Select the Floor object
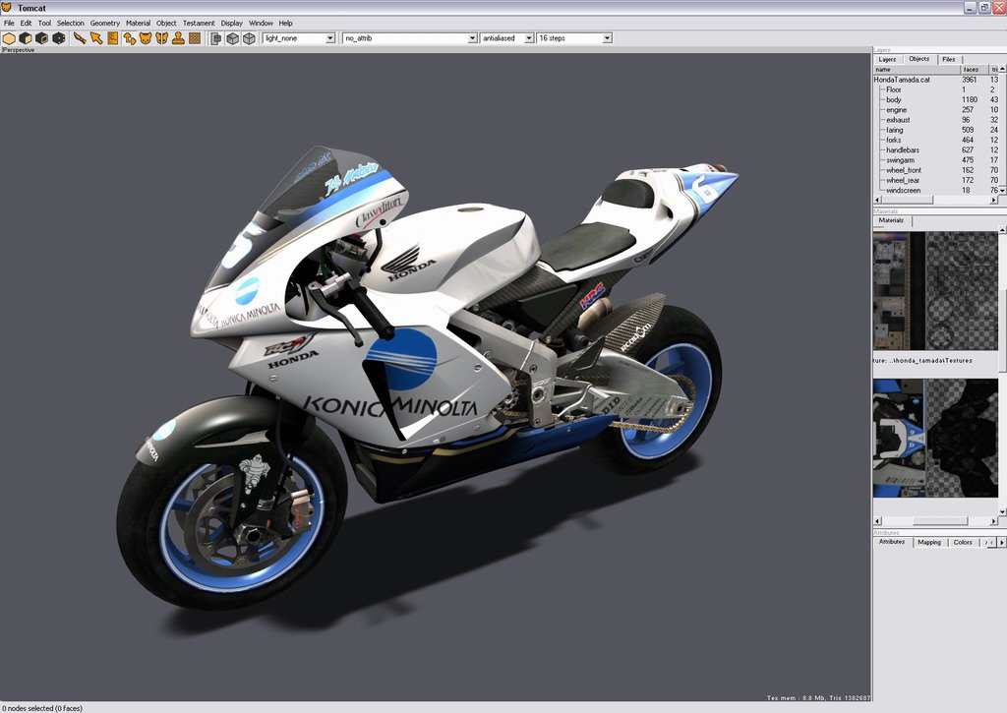The width and height of the screenshot is (1007, 713). coord(893,89)
